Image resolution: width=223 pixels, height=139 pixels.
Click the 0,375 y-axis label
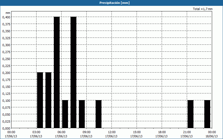(x=6, y=24)
